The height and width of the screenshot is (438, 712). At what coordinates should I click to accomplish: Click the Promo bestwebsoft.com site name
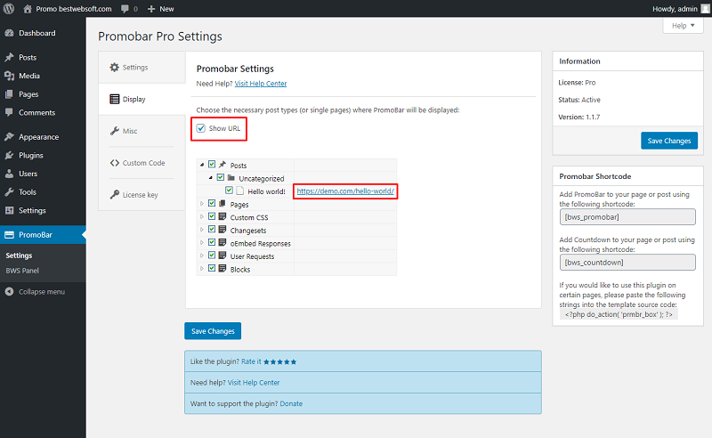click(74, 9)
